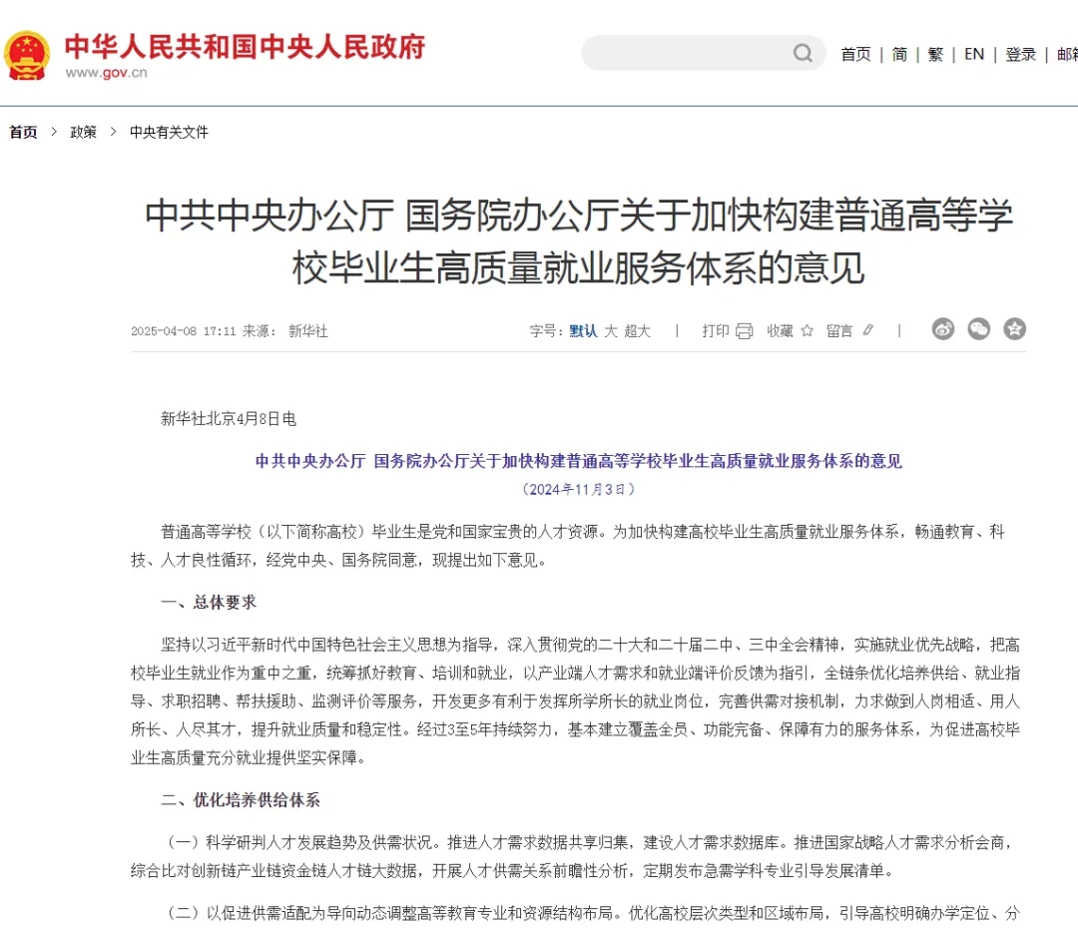Image resolution: width=1078 pixels, height=928 pixels.
Task: Click the print icon next to 打印
Action: pyautogui.click(x=744, y=329)
